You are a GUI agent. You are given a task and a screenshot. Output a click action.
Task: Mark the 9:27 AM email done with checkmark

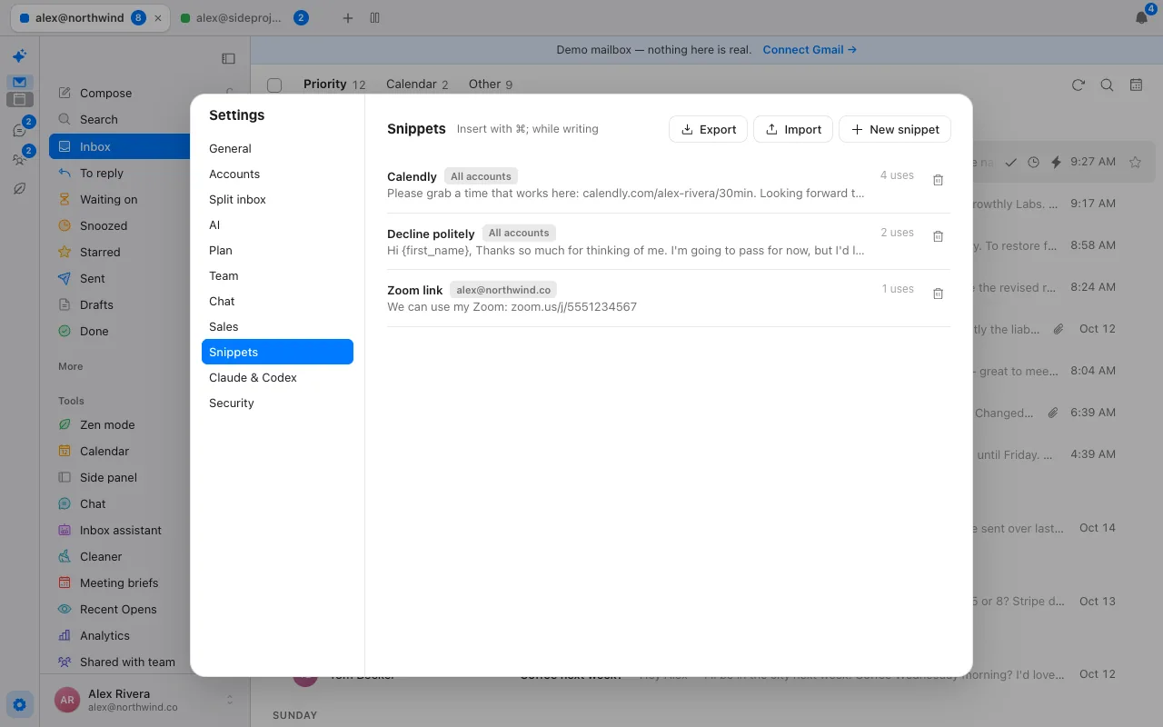click(1010, 162)
